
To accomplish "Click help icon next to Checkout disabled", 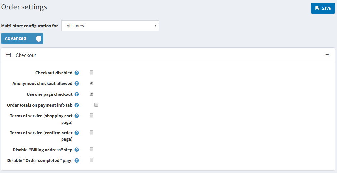I will point(77,73).
